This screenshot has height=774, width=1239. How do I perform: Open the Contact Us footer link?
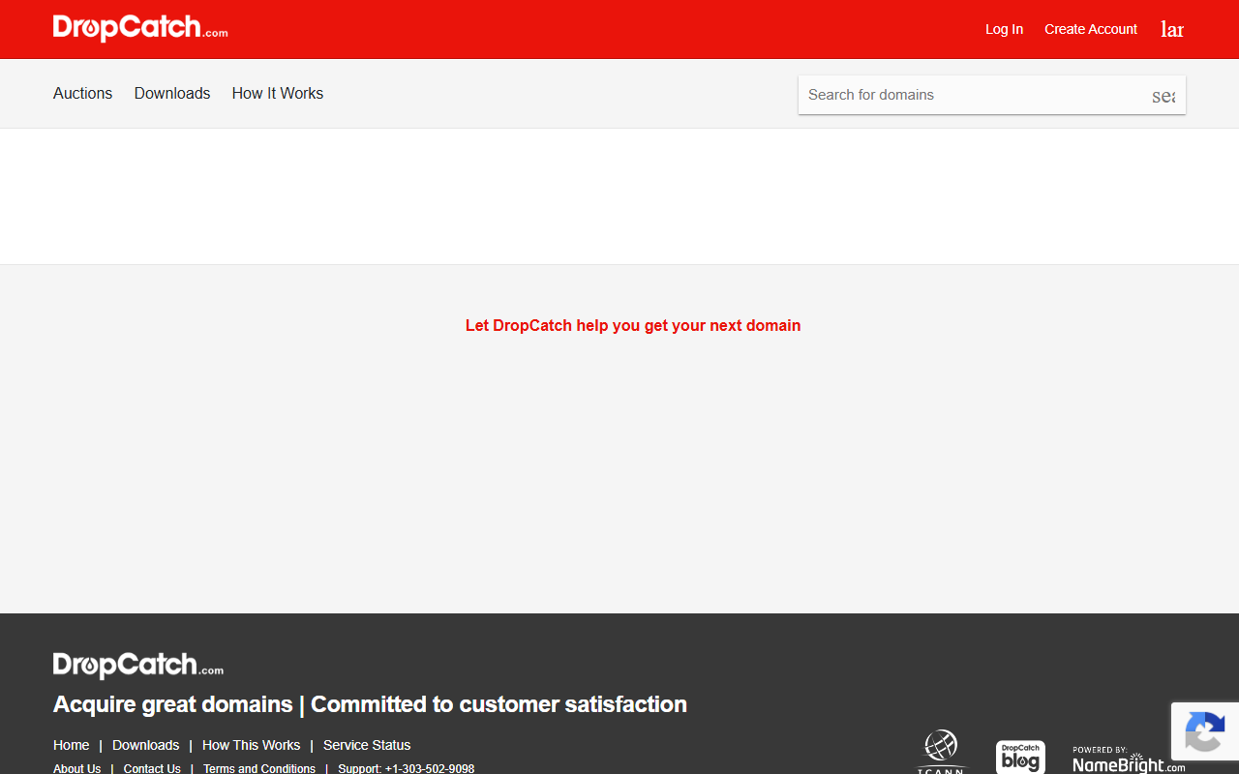(x=152, y=769)
